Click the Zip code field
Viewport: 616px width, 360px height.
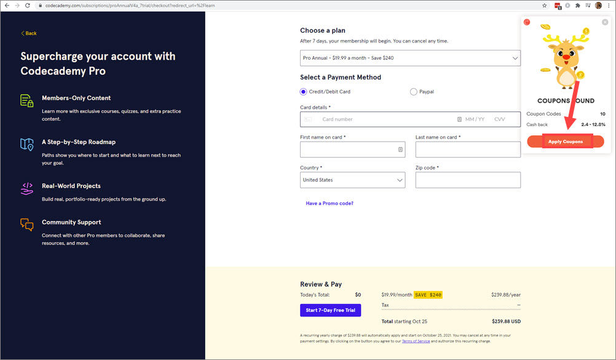click(468, 180)
